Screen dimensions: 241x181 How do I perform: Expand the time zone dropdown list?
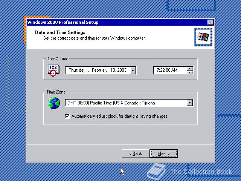190,103
